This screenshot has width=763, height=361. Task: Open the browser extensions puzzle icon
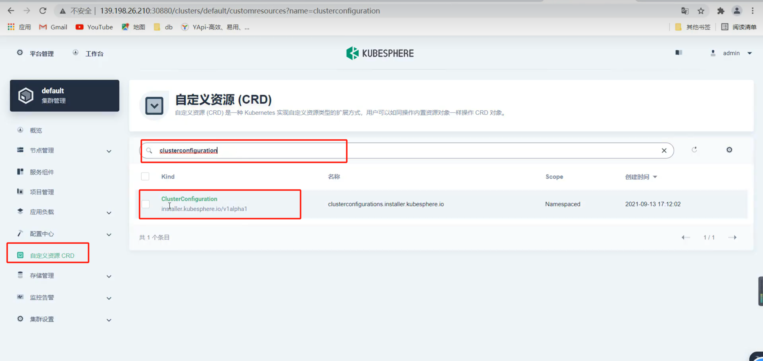click(721, 11)
